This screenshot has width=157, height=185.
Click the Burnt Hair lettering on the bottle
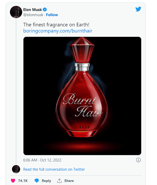coord(83,105)
